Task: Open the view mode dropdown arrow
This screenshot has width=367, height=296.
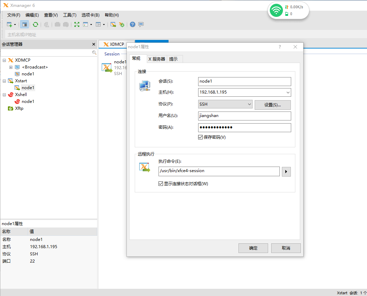Action: click(x=91, y=24)
